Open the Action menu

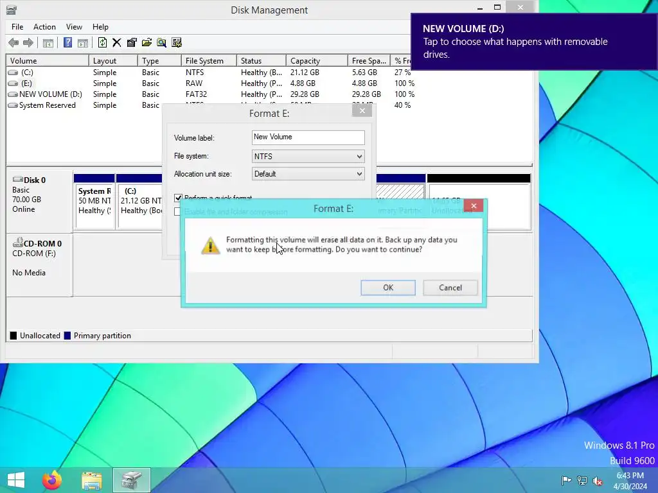click(x=44, y=27)
